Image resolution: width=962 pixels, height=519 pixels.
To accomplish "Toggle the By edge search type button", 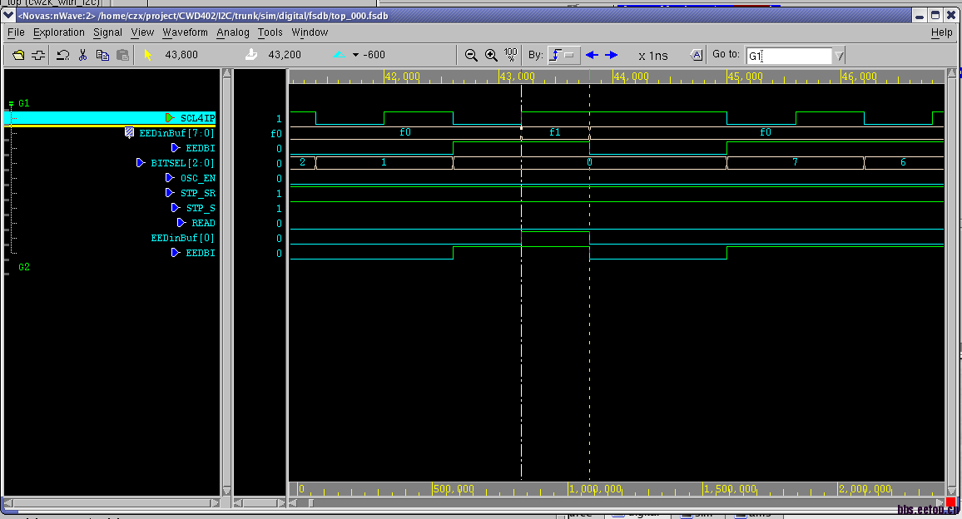I will [x=564, y=56].
